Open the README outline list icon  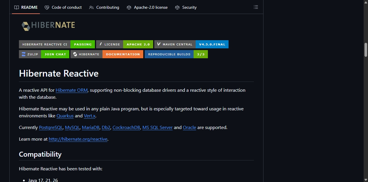click(256, 7)
